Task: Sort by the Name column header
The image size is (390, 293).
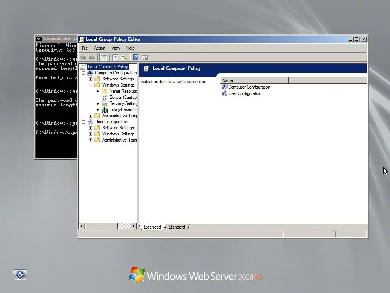Action: 254,80
